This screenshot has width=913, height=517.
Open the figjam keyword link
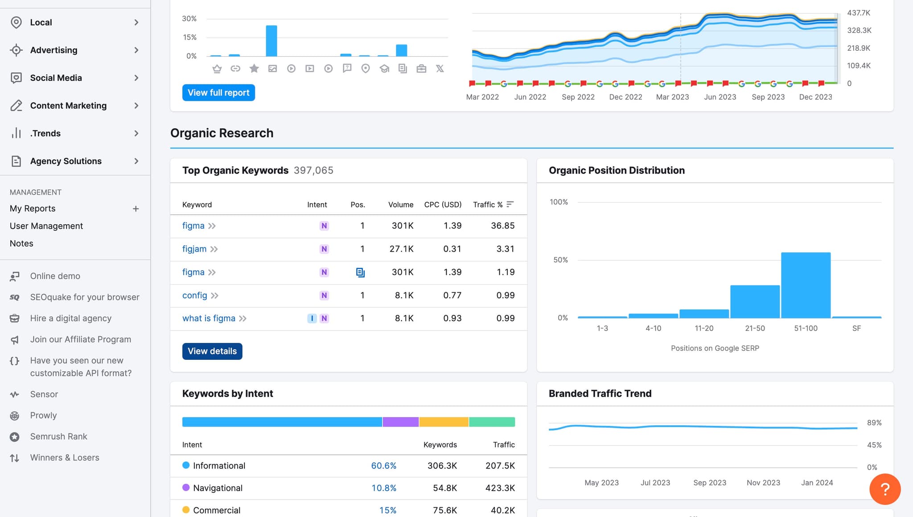(x=194, y=249)
